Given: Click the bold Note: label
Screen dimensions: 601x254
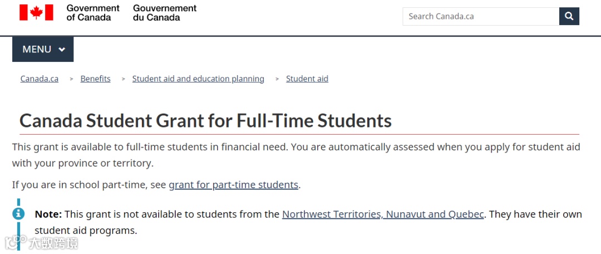Looking at the screenshot, I should [x=48, y=214].
